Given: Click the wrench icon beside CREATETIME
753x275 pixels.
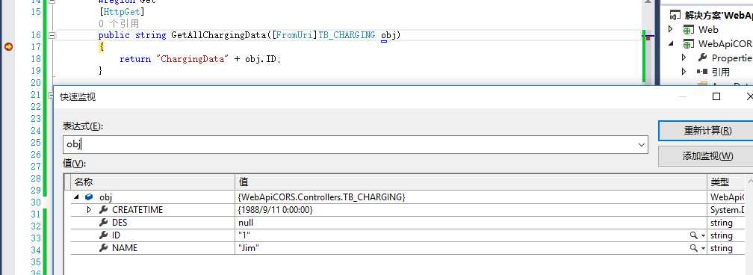Looking at the screenshot, I should tap(103, 210).
